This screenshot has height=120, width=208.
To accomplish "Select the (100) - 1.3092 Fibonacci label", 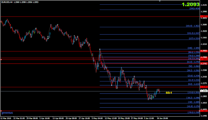I will click(x=194, y=48).
